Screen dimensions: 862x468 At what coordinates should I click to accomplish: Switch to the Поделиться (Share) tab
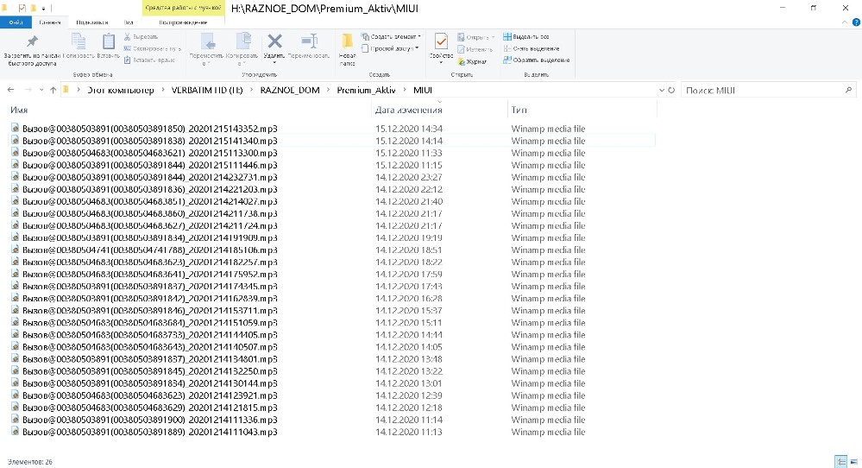coord(91,22)
